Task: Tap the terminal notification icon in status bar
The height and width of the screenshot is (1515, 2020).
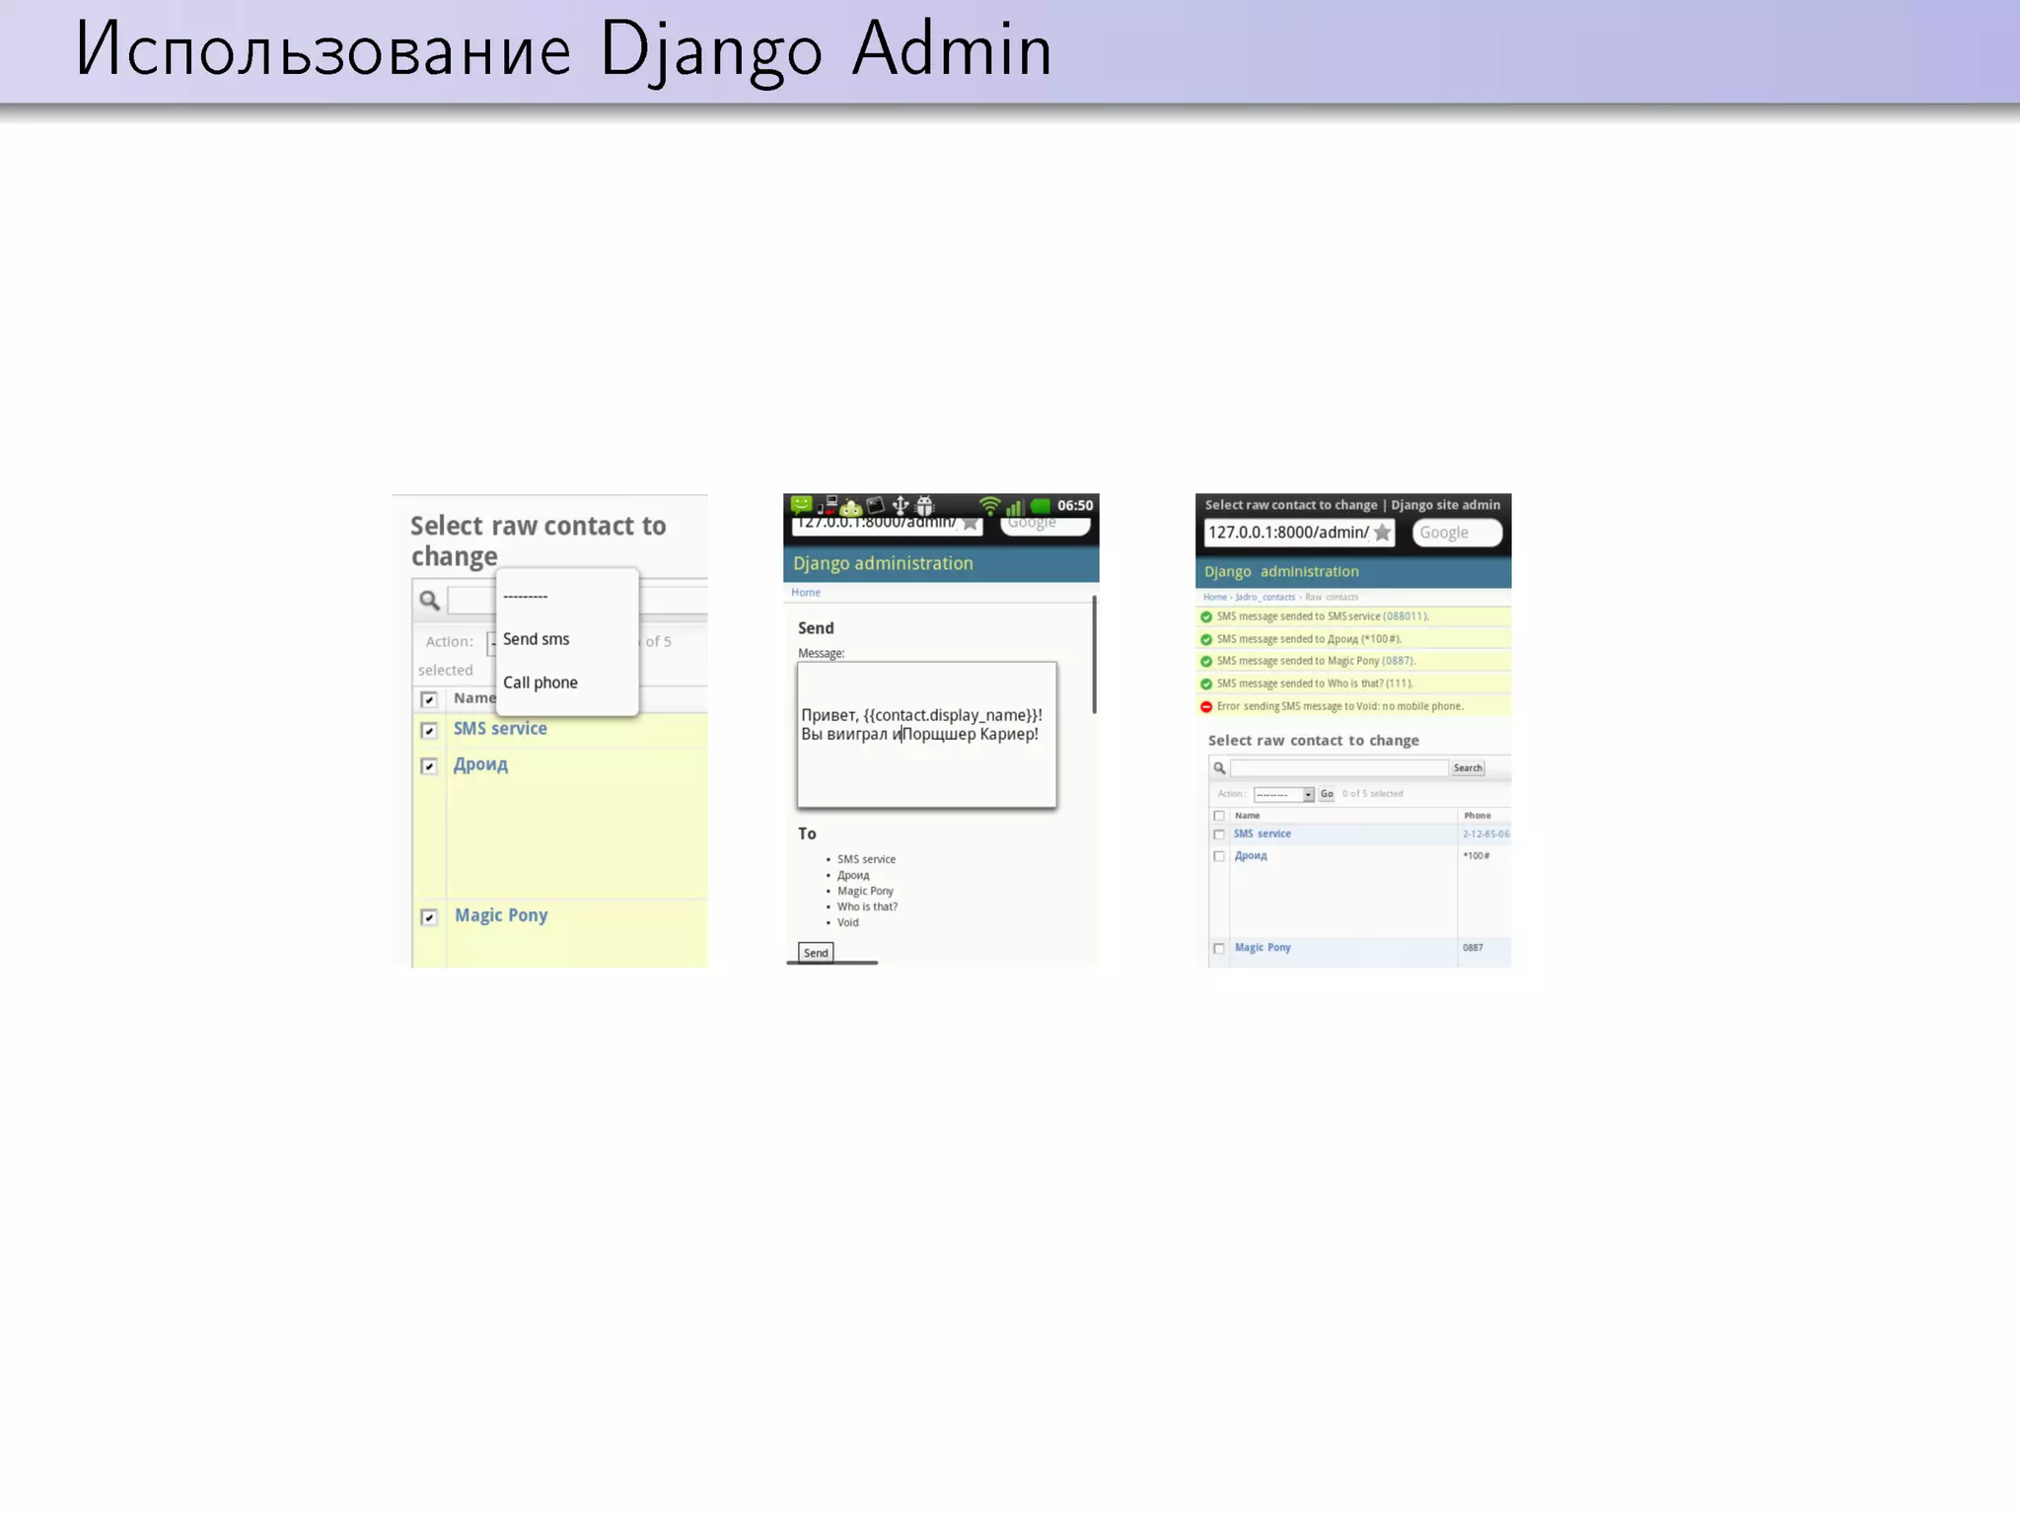Action: [x=875, y=506]
